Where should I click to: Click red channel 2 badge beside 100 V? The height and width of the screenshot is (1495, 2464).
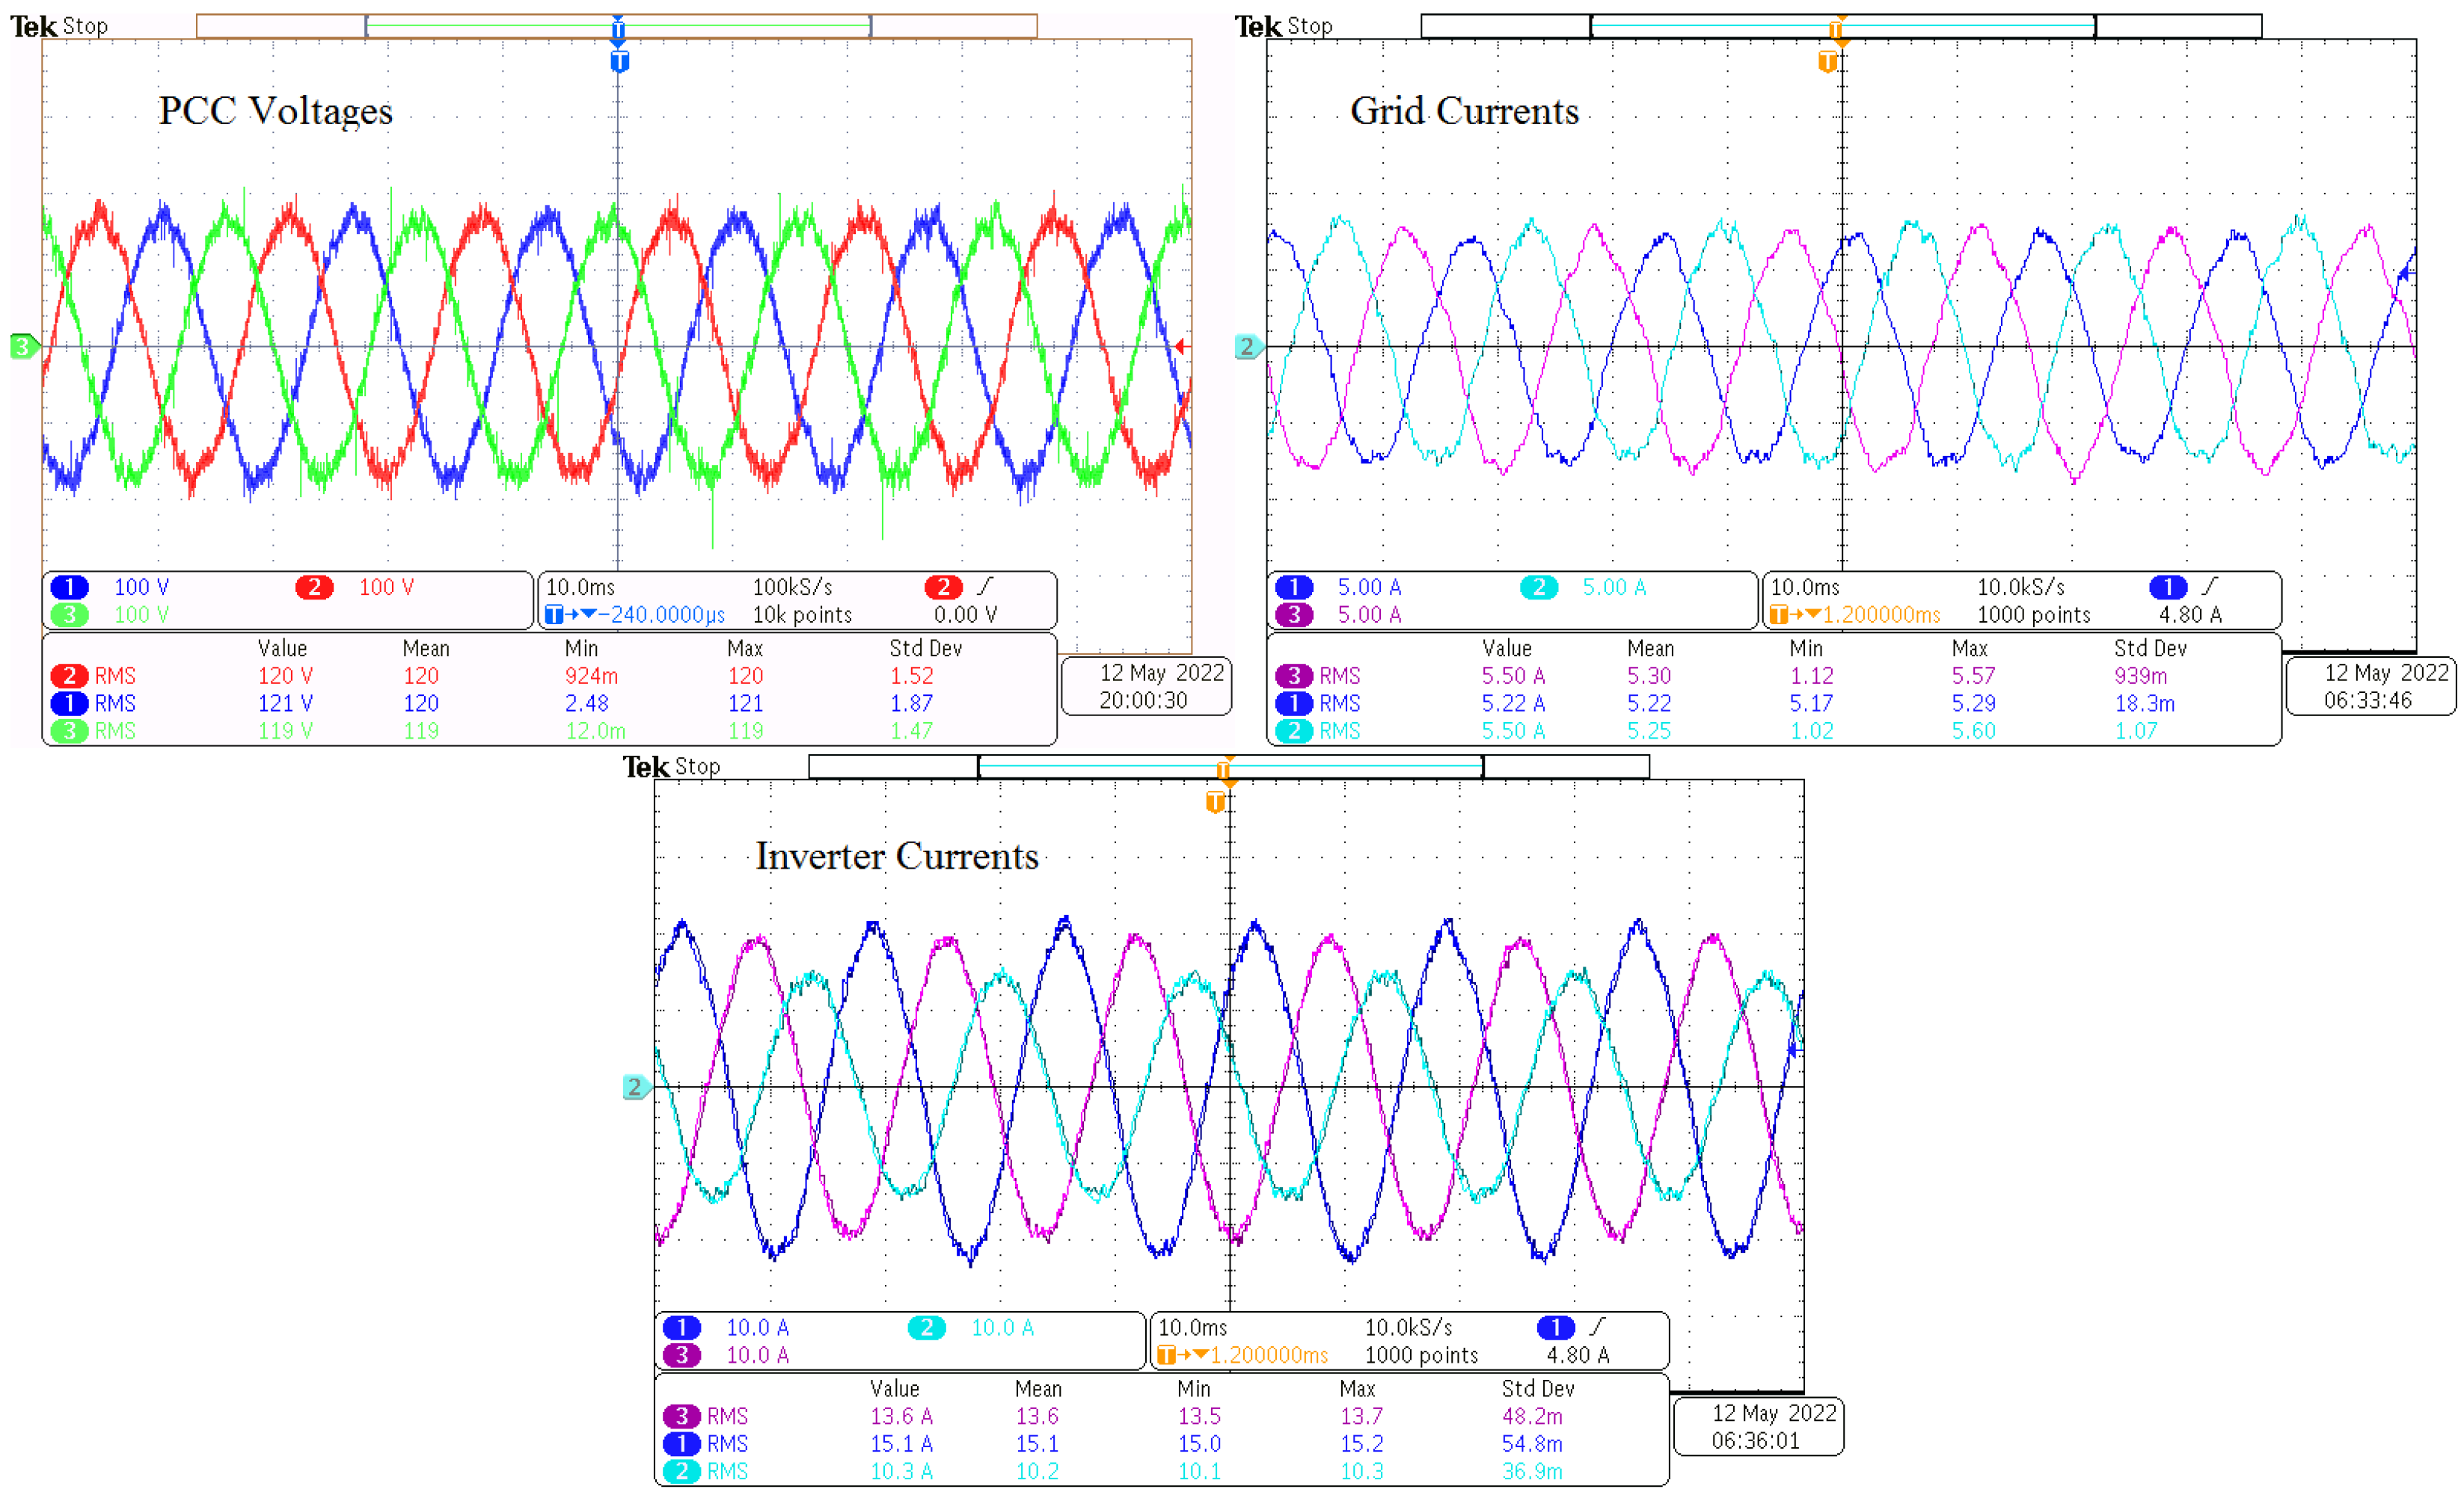coord(314,587)
